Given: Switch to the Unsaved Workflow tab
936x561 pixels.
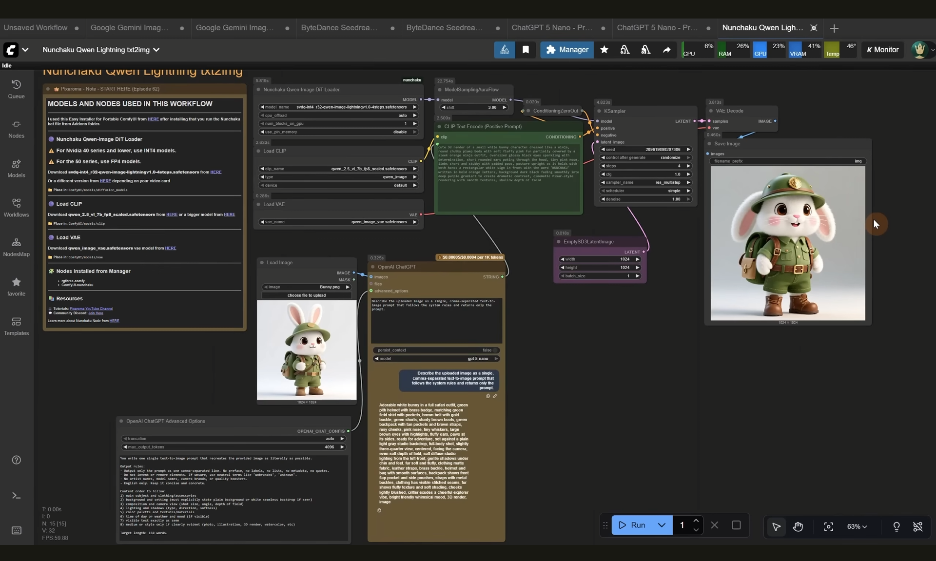Looking at the screenshot, I should pyautogui.click(x=36, y=28).
